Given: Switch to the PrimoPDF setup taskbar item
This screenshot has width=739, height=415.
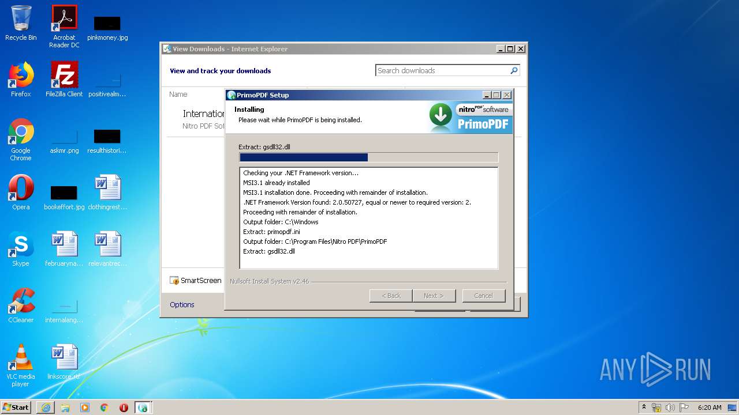Looking at the screenshot, I should (143, 408).
